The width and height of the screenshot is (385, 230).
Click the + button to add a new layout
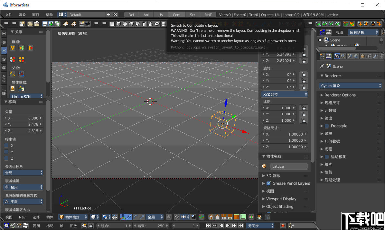coord(108,14)
